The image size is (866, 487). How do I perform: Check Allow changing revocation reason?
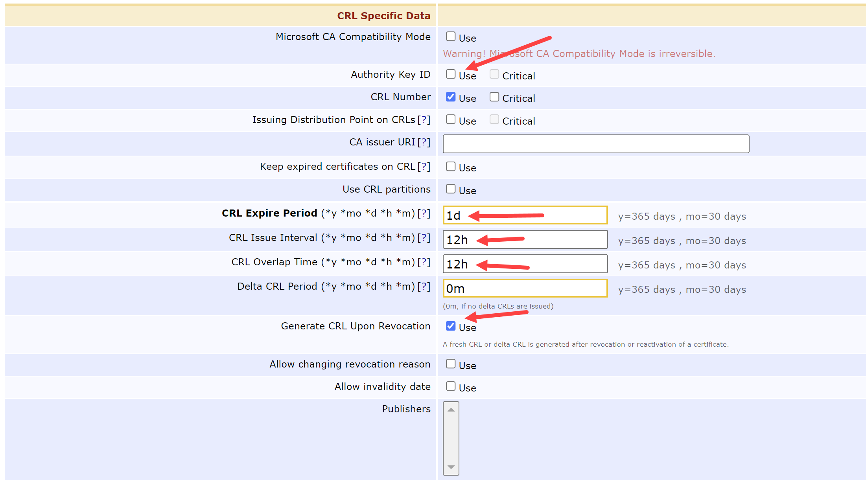tap(451, 364)
